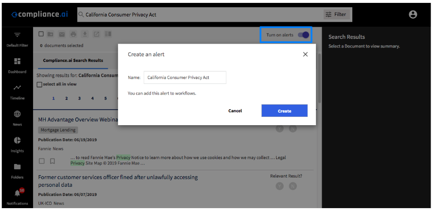Open the Filter options in search bar
Viewport: 433px width, 212px height.
(336, 15)
